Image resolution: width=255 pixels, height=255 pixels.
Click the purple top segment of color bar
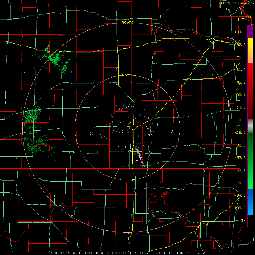[250, 31]
